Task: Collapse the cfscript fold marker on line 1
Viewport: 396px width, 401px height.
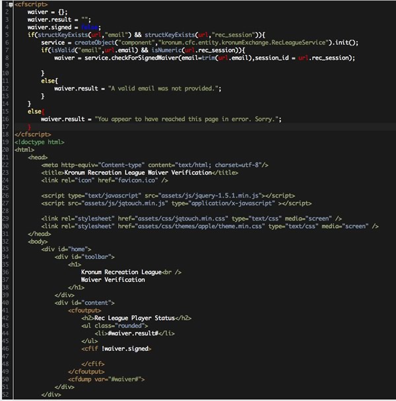Action: pyautogui.click(x=11, y=5)
